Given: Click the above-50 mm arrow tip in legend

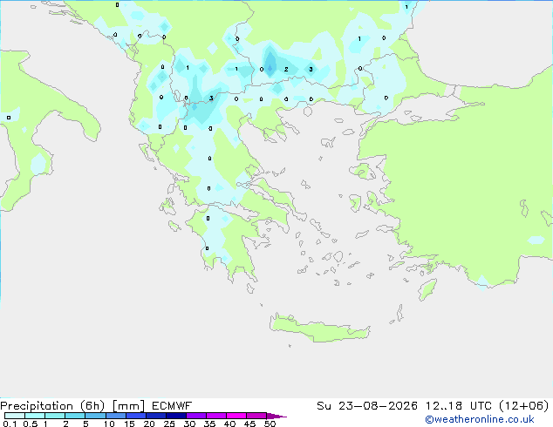Looking at the screenshot, I should [x=276, y=416].
